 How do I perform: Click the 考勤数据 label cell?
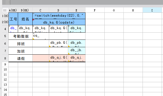click(21, 36)
